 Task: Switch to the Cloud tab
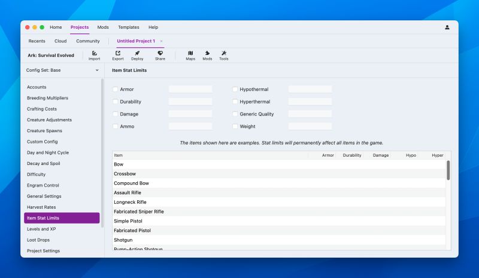pyautogui.click(x=60, y=41)
